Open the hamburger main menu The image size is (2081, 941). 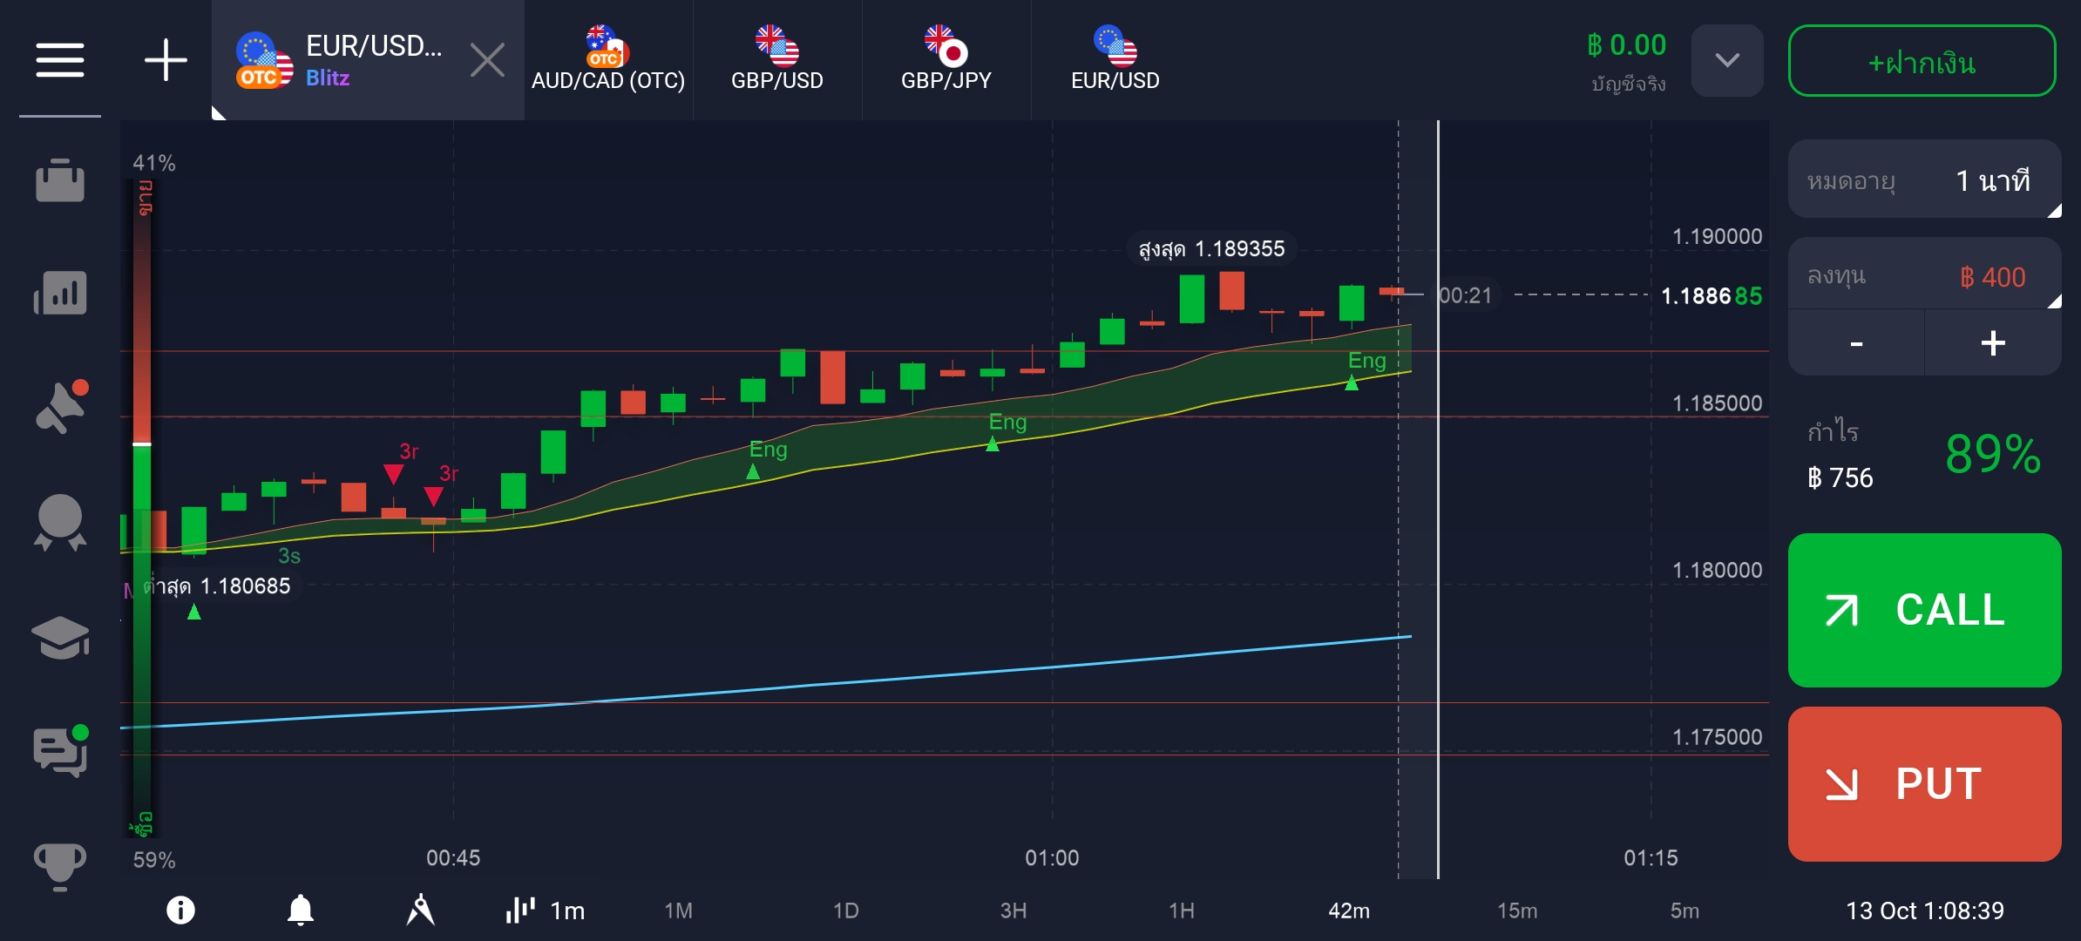(59, 60)
